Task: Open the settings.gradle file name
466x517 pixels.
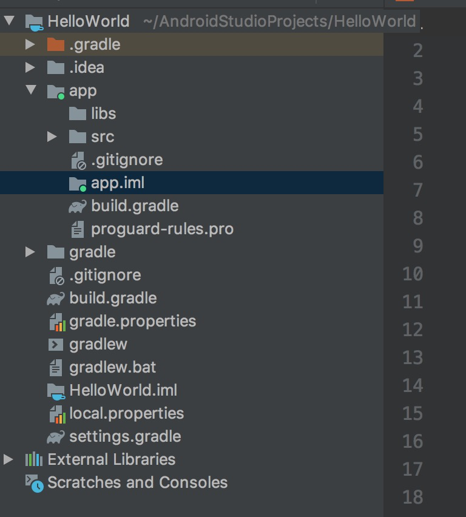Action: (x=125, y=437)
